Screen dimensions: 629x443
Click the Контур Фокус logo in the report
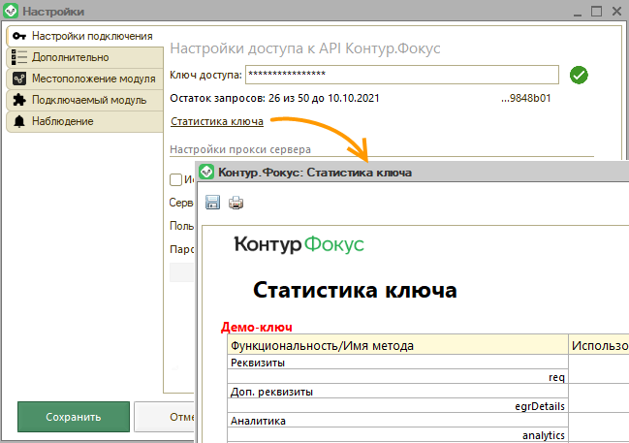click(x=299, y=245)
